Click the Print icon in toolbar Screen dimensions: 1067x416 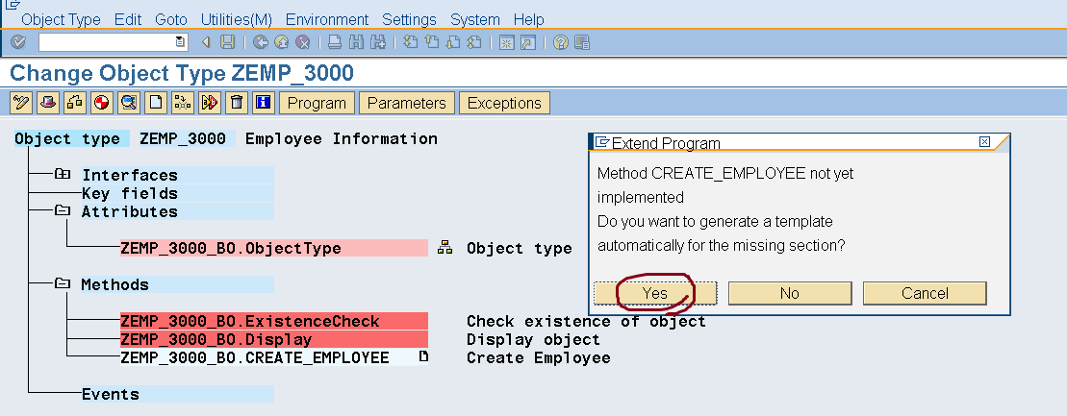(x=334, y=42)
